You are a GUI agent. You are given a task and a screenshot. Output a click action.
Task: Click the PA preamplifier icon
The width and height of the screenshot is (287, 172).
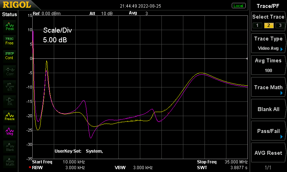10,101
